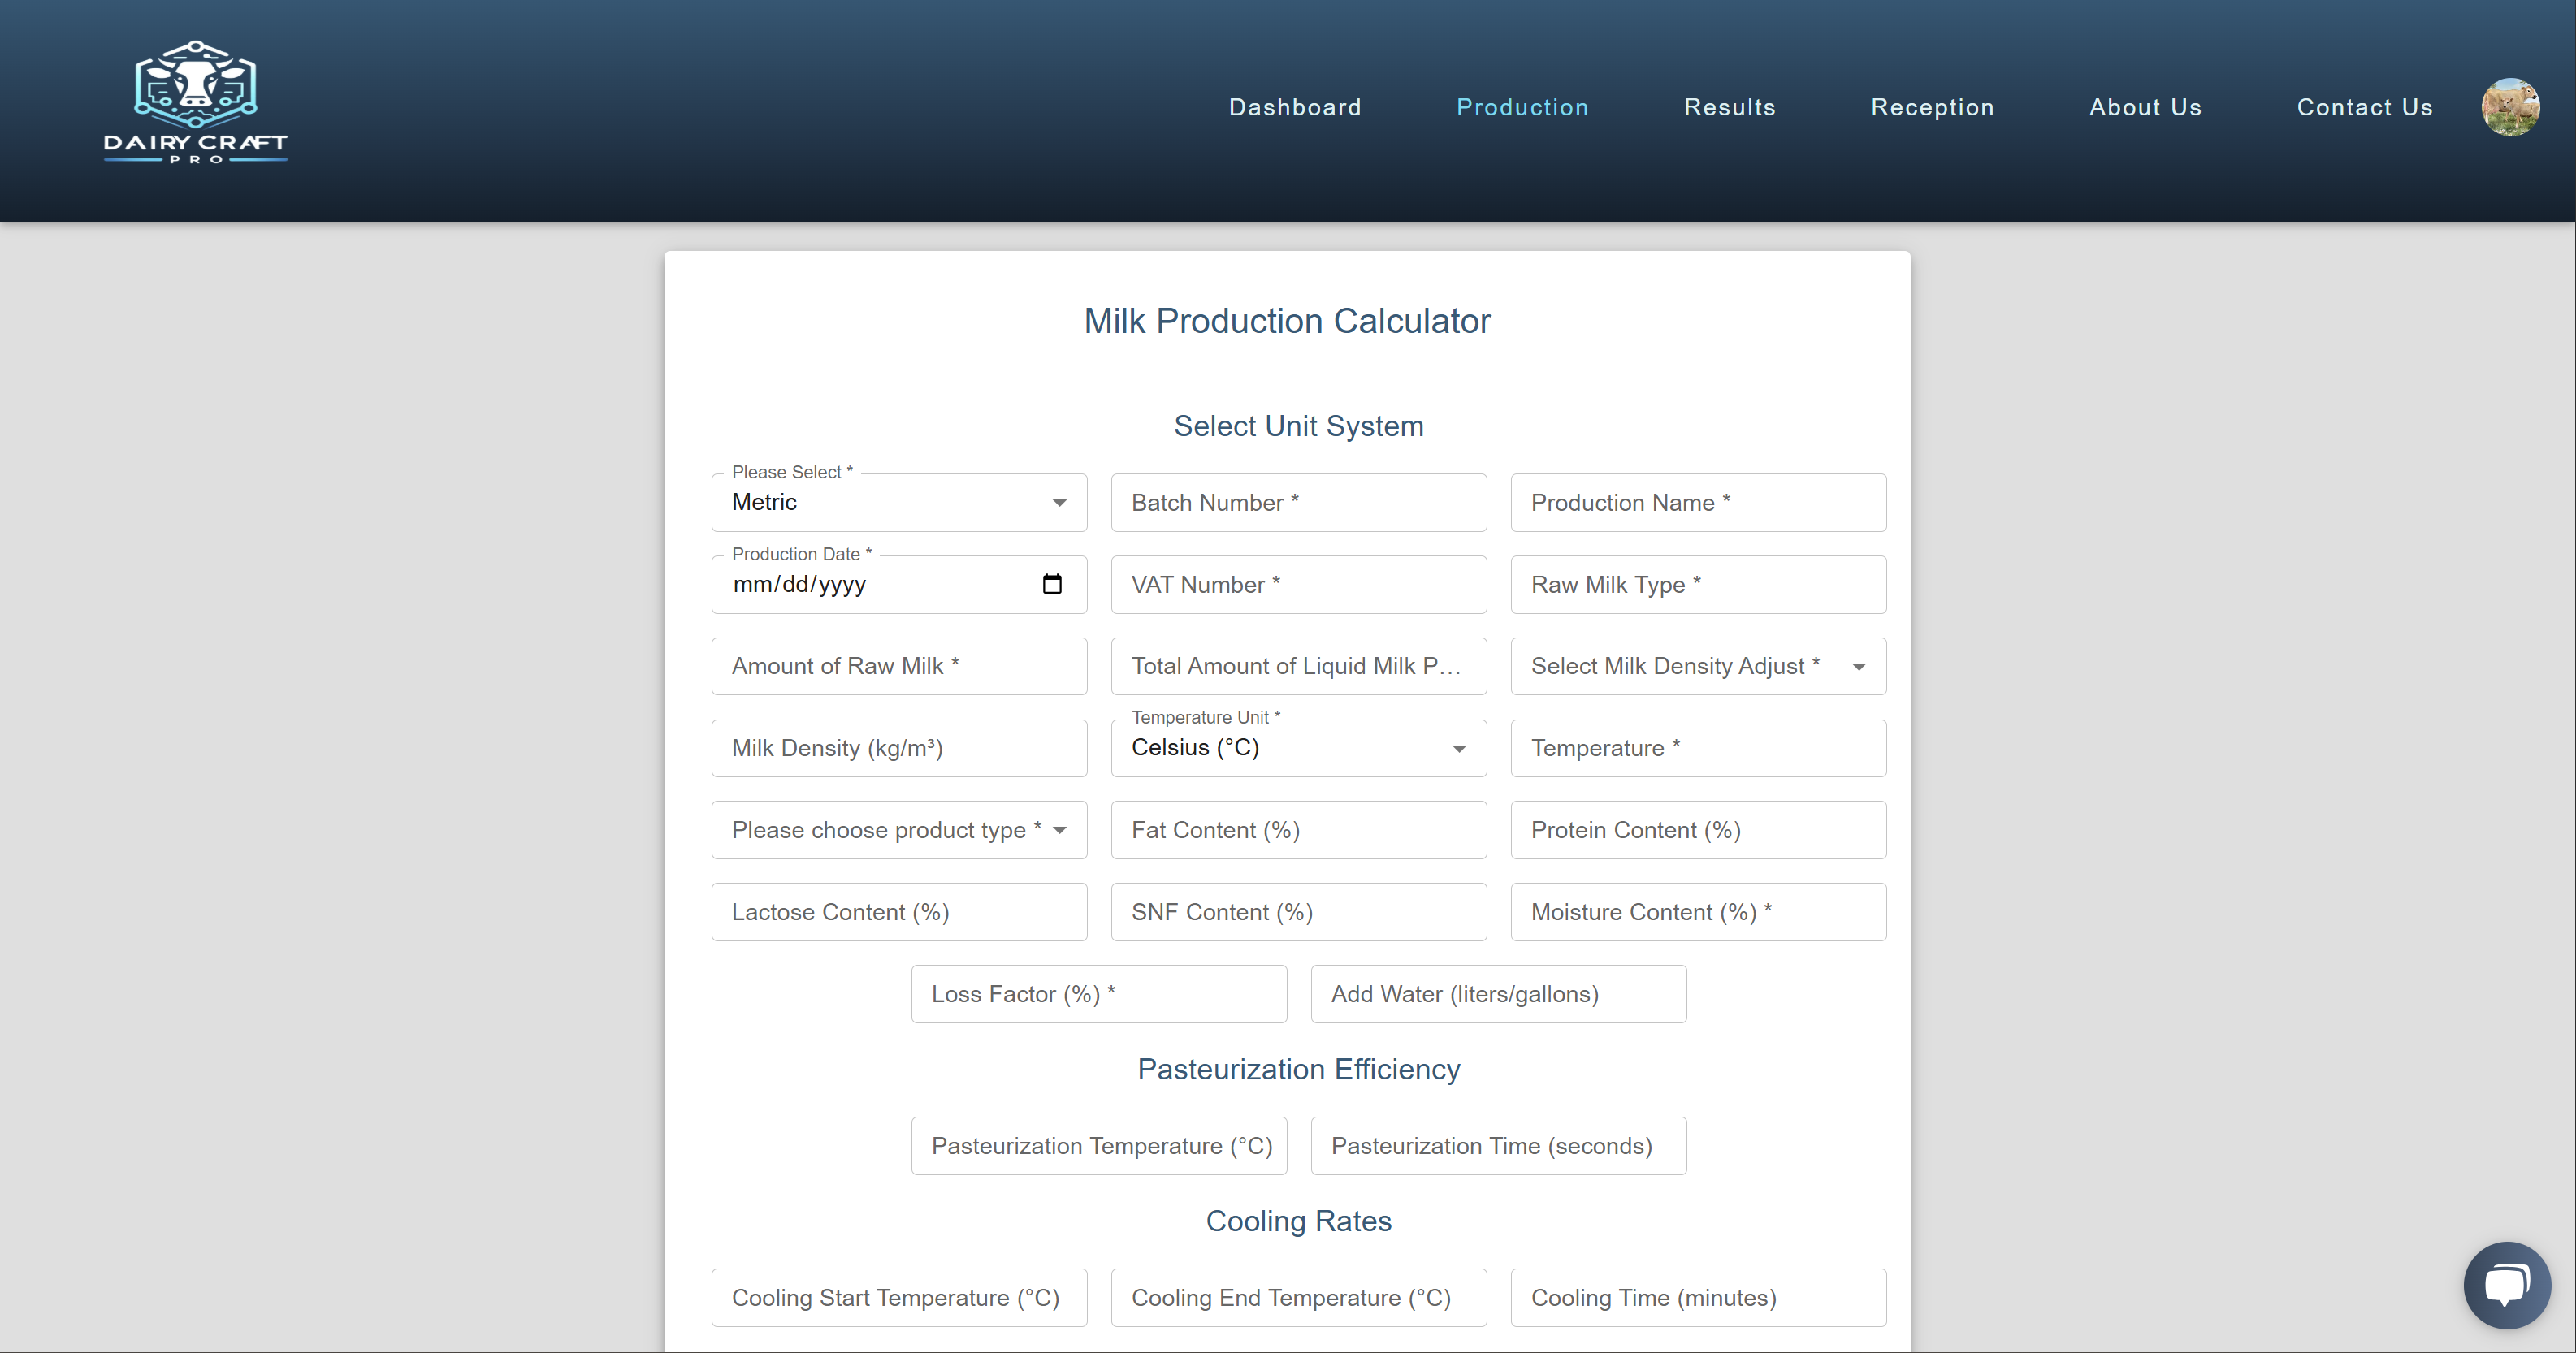The height and width of the screenshot is (1353, 2576).
Task: Open the user profile avatar
Action: [2509, 107]
